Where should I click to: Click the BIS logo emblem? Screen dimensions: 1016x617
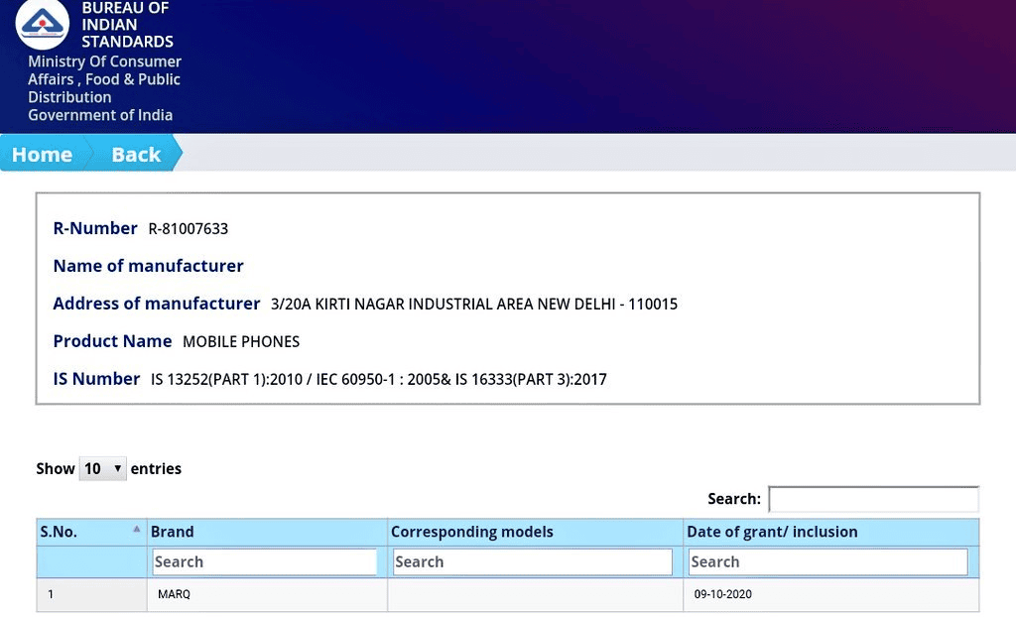pyautogui.click(x=43, y=22)
